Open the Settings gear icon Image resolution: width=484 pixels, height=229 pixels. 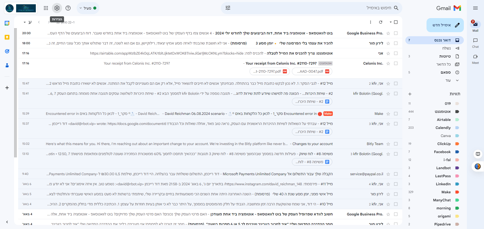57,8
